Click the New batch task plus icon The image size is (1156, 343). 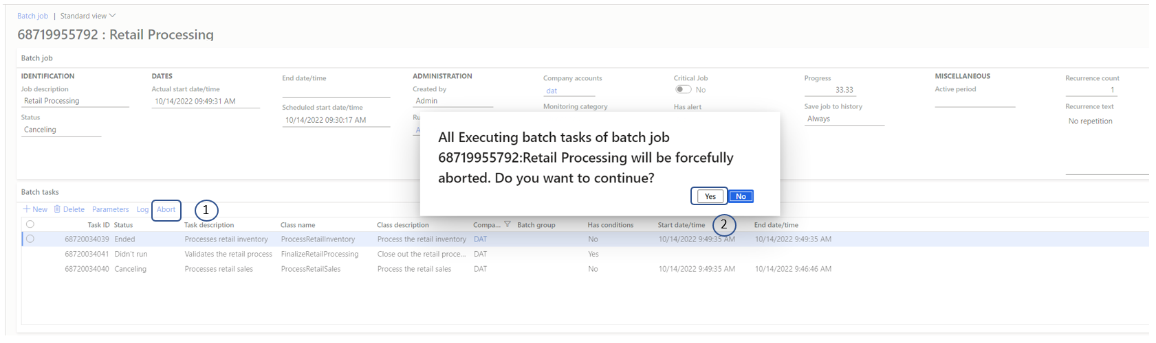tap(27, 209)
